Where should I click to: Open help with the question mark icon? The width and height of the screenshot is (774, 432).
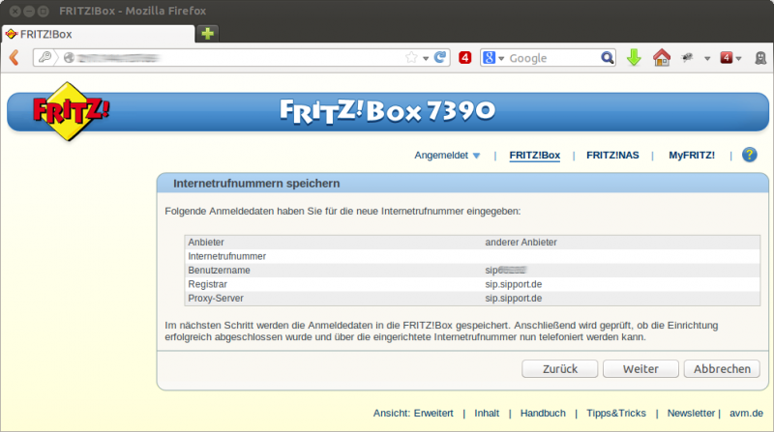(749, 155)
